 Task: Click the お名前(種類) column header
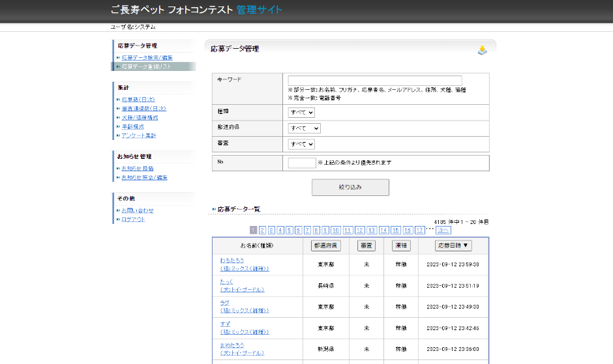[x=257, y=245]
